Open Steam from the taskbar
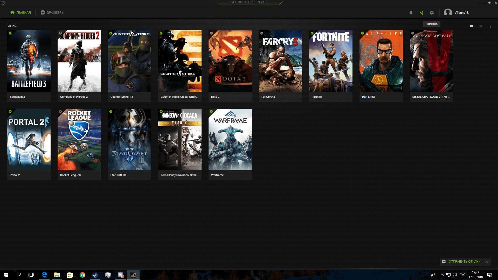 click(x=95, y=275)
